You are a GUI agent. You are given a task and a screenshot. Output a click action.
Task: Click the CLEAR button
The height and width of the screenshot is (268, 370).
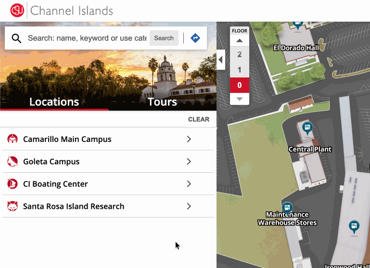tap(199, 119)
